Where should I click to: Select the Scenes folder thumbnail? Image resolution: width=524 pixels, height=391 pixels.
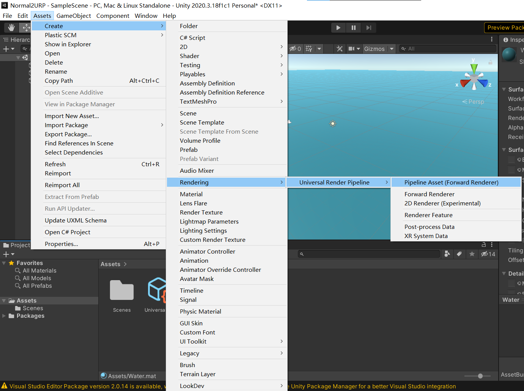122,290
